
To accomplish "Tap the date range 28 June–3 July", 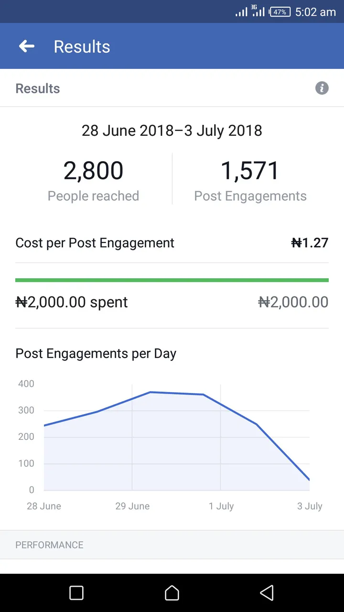I will (x=172, y=131).
